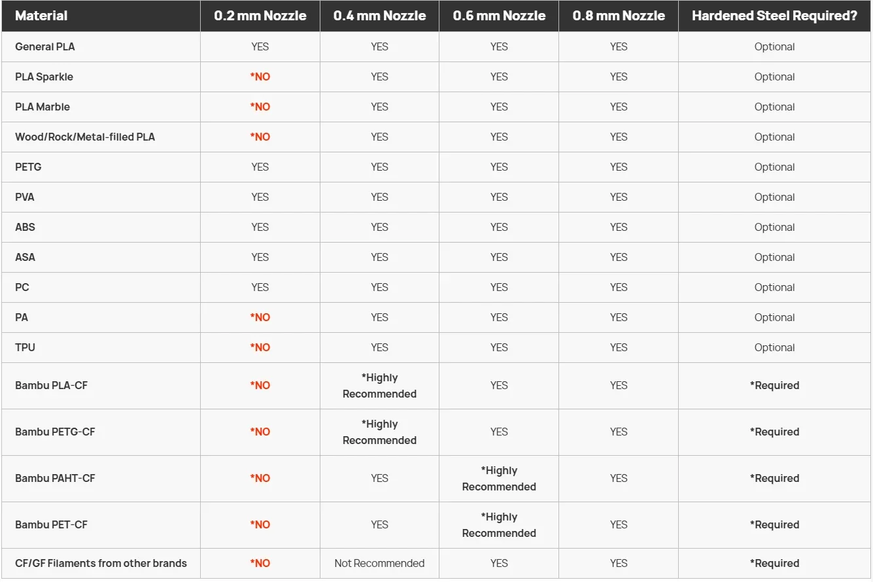Click *Required in Bambu PET-CF row
Image resolution: width=873 pixels, height=582 pixels.
click(774, 524)
